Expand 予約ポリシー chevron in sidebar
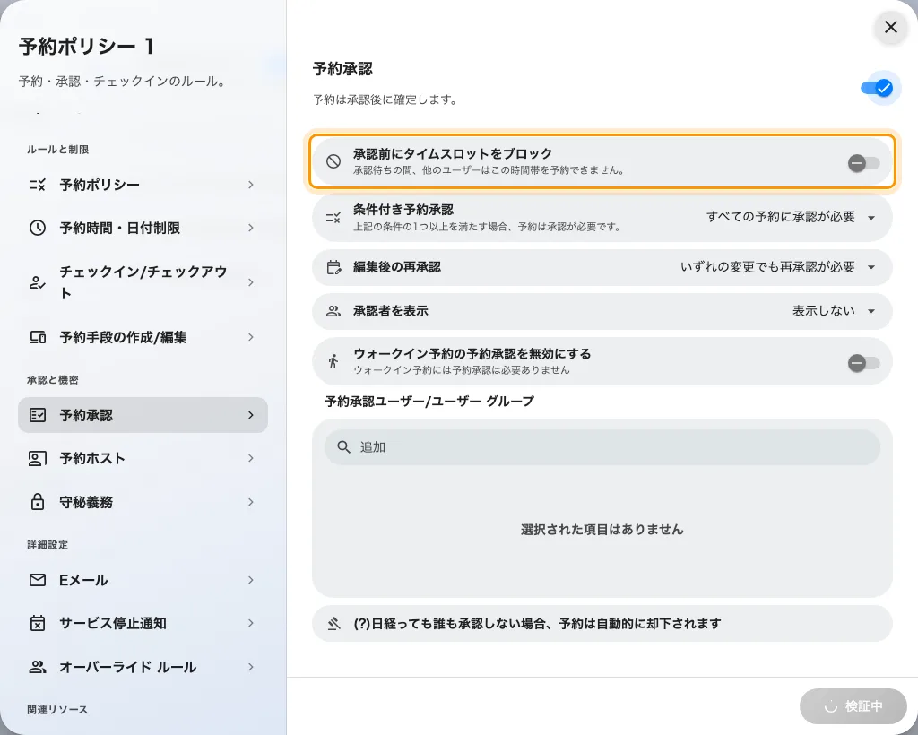 tap(251, 185)
